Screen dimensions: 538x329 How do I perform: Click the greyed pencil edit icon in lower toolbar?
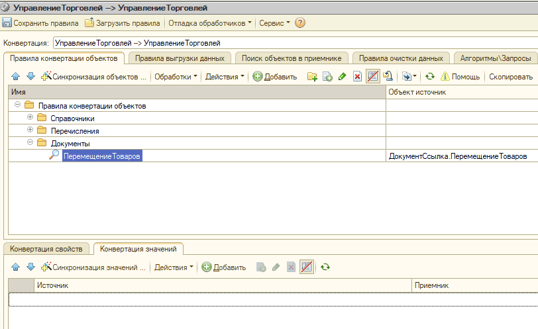tap(276, 267)
